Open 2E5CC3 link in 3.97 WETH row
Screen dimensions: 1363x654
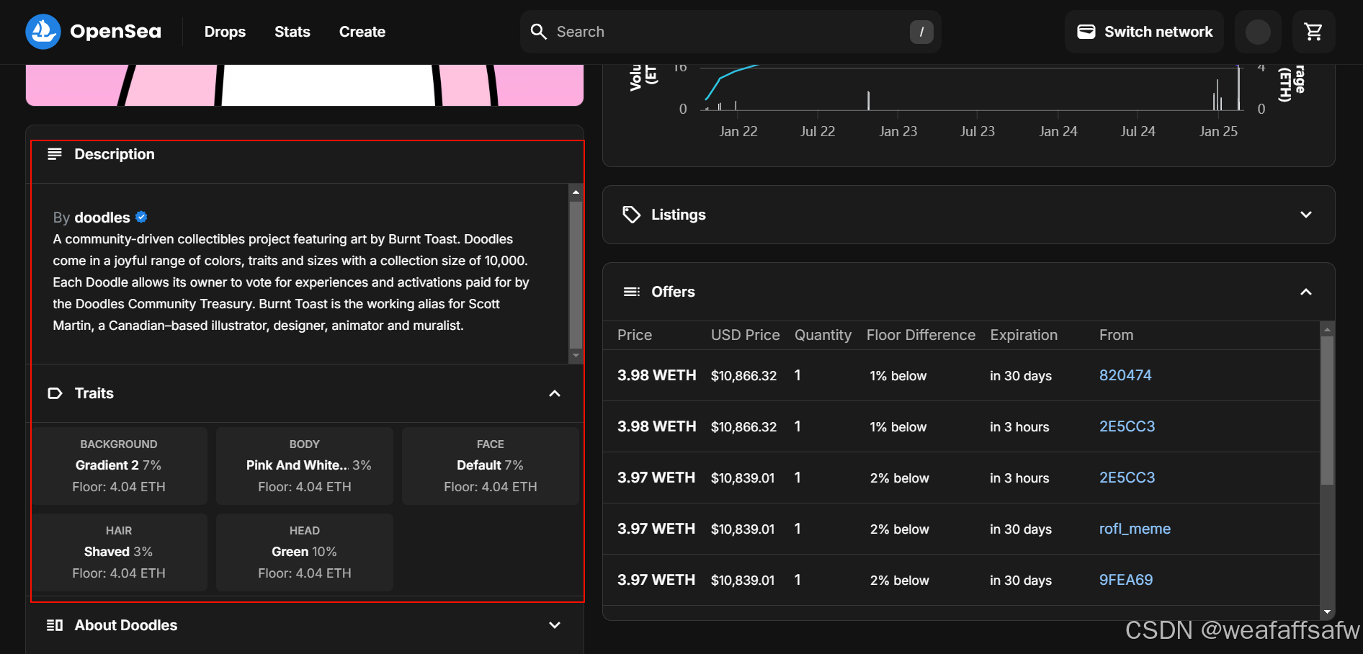[1127, 478]
